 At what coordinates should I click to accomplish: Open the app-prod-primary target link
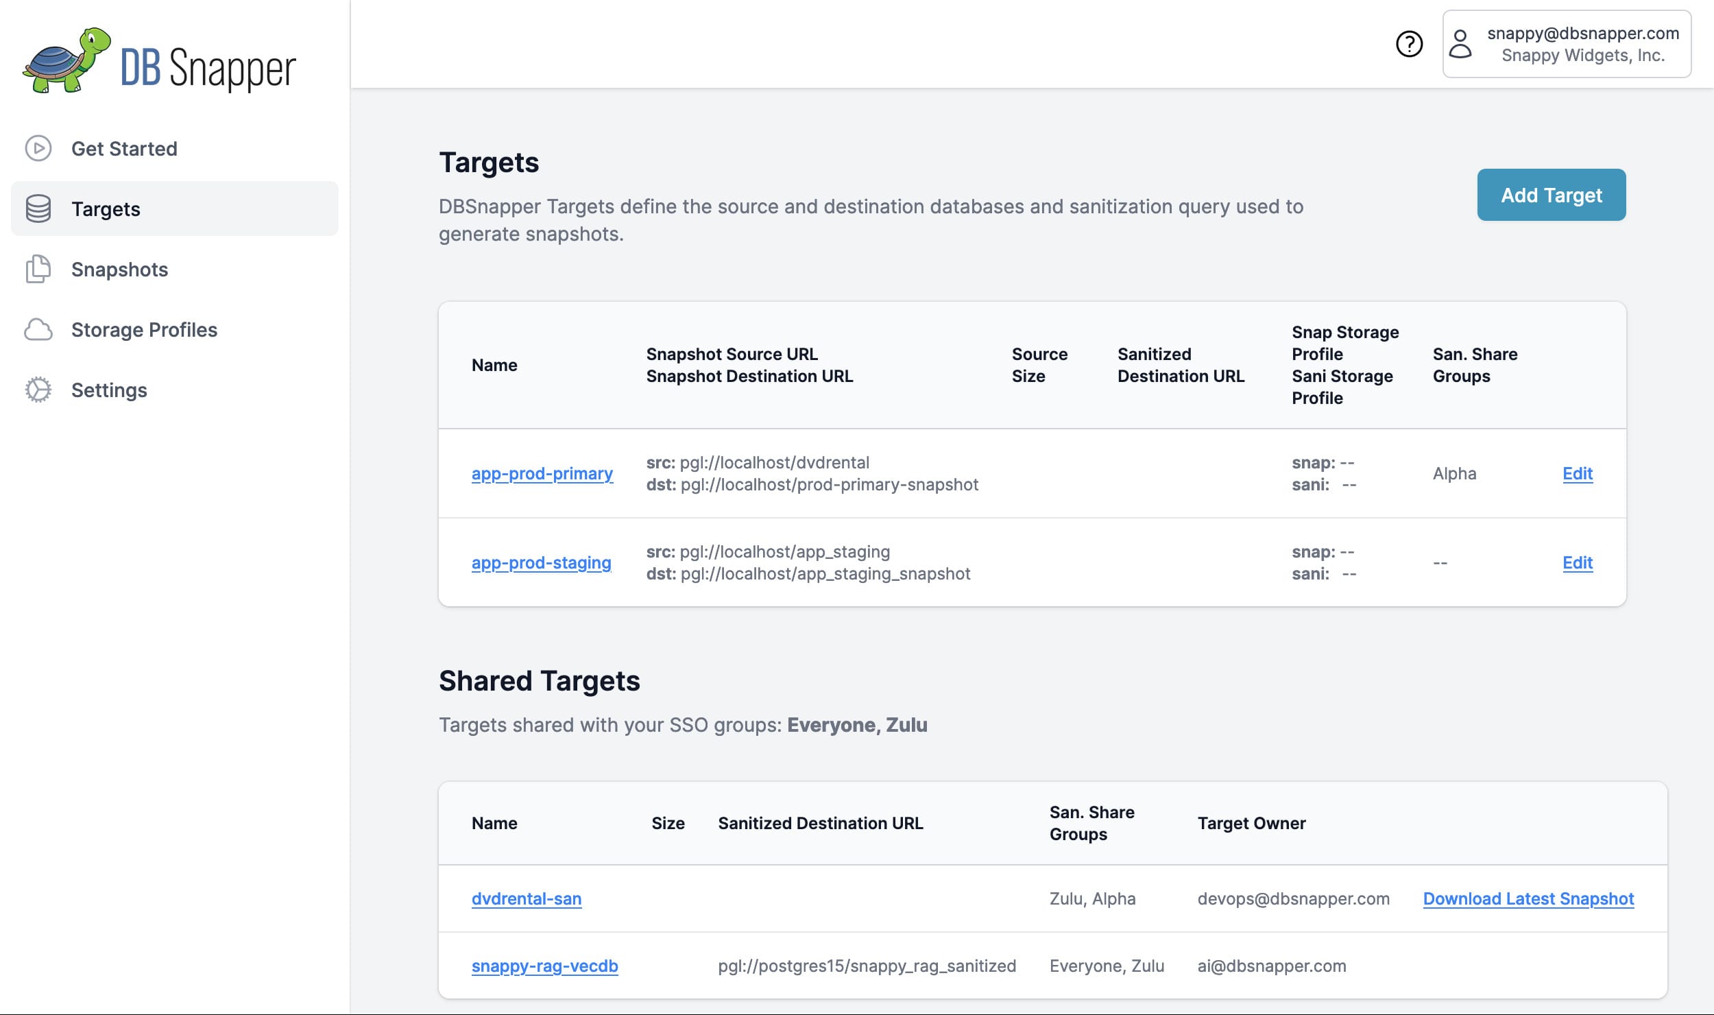[x=542, y=473]
